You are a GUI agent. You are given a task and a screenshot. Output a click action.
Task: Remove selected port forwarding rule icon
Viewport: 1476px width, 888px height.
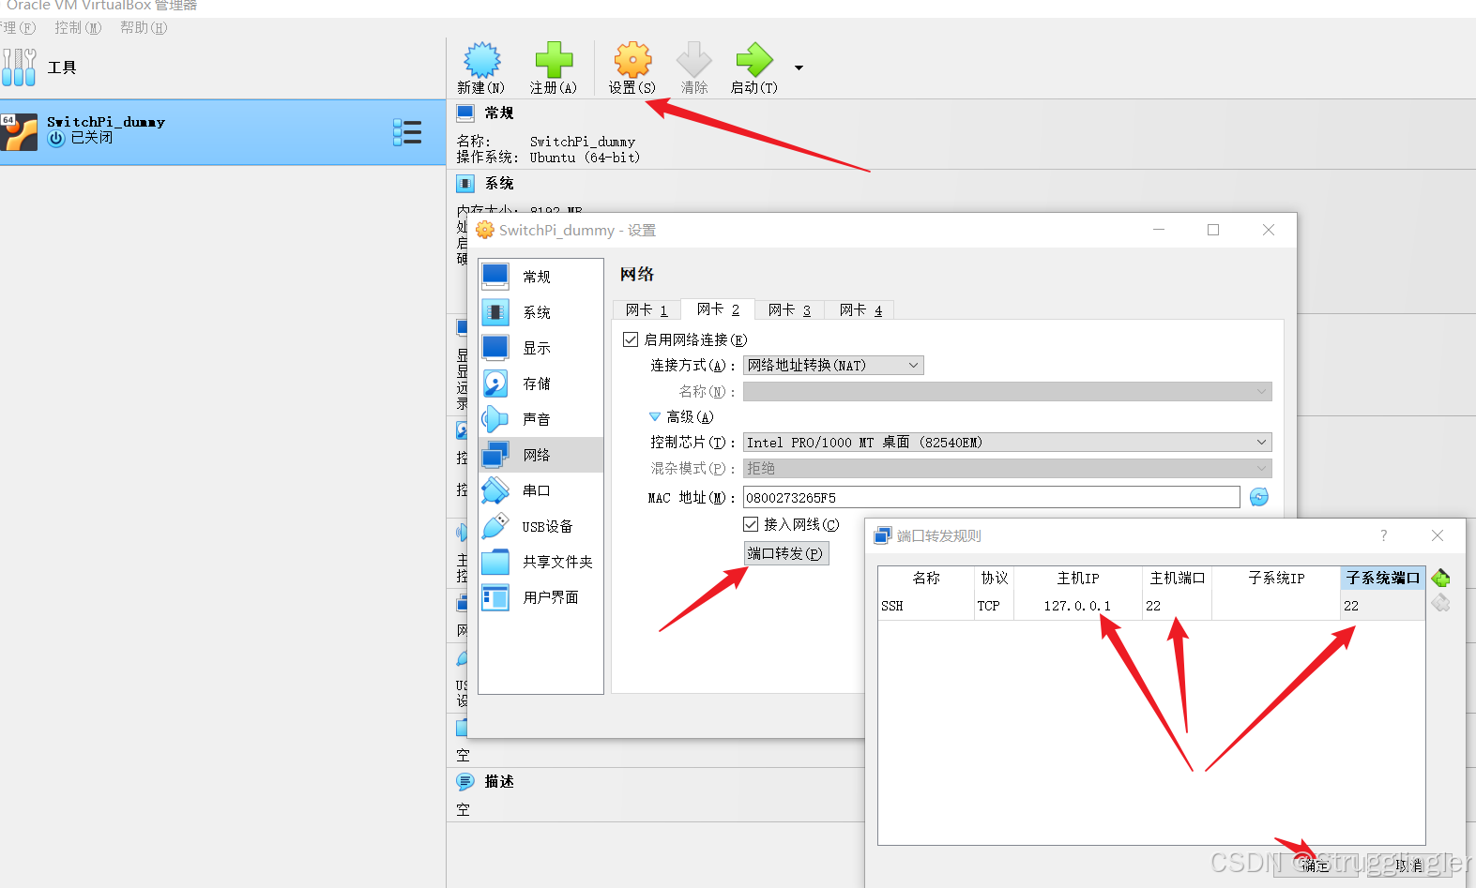[x=1441, y=603]
